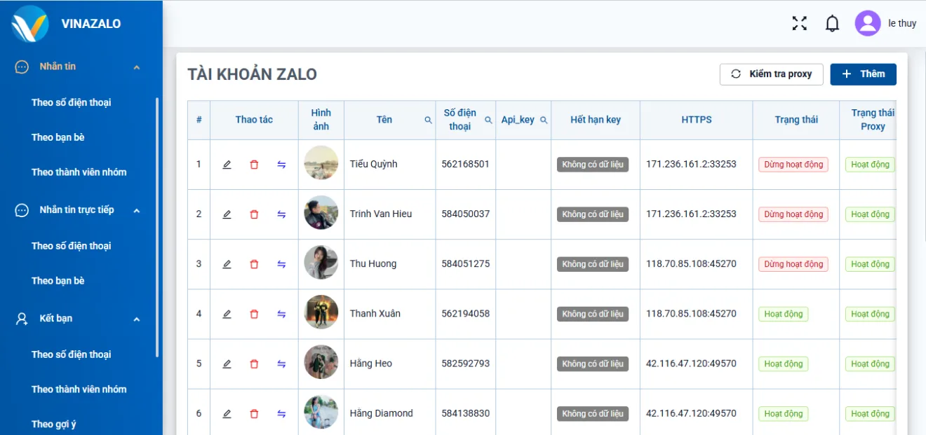Collapse the Nhắn tin trực tiếp section
The image size is (926, 435).
pyautogui.click(x=137, y=210)
